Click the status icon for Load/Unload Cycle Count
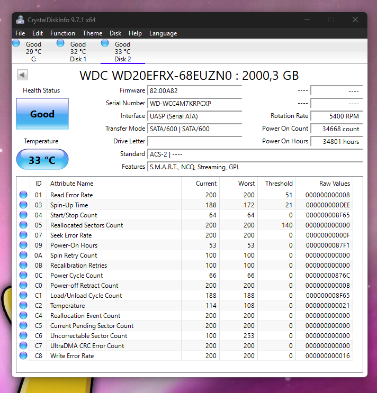Screen dimensions: 377x393 [23, 295]
